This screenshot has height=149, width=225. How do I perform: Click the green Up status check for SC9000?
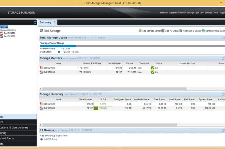coord(153,72)
